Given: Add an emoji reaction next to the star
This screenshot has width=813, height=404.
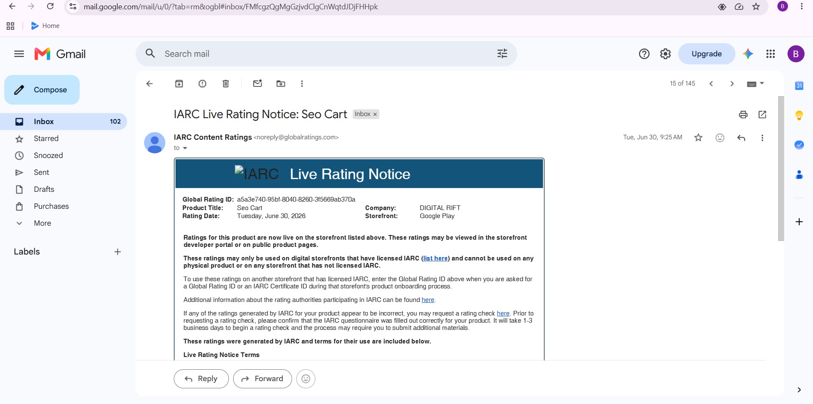Looking at the screenshot, I should [x=720, y=138].
